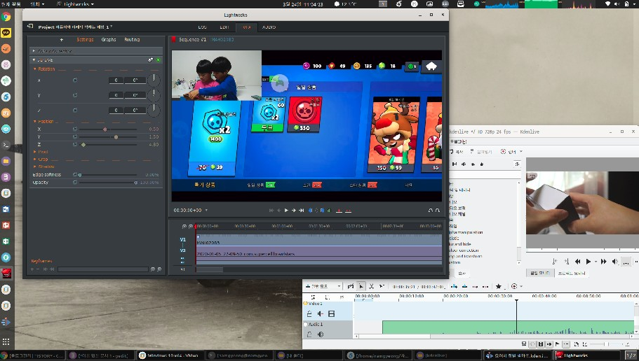Screen dimensions: 639x361
Task: Jump to the sequence end in Lightworks
Action: (x=301, y=210)
